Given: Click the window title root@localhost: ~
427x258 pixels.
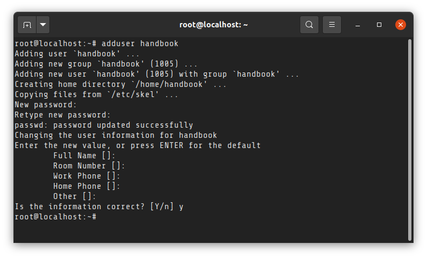Looking at the screenshot, I should pos(214,25).
